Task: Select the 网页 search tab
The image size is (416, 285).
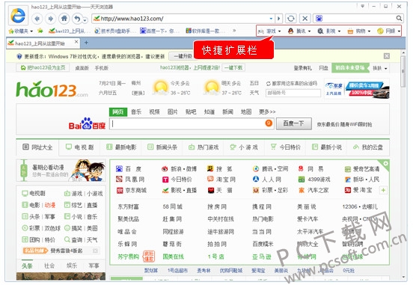Action: [x=118, y=112]
